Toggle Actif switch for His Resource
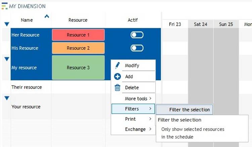 [137, 48]
